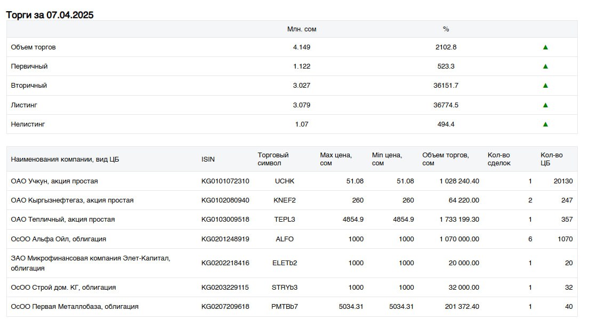Screen dimensions: 589x320
Task: Click the trading symbol TEPL3
Action: (x=285, y=219)
